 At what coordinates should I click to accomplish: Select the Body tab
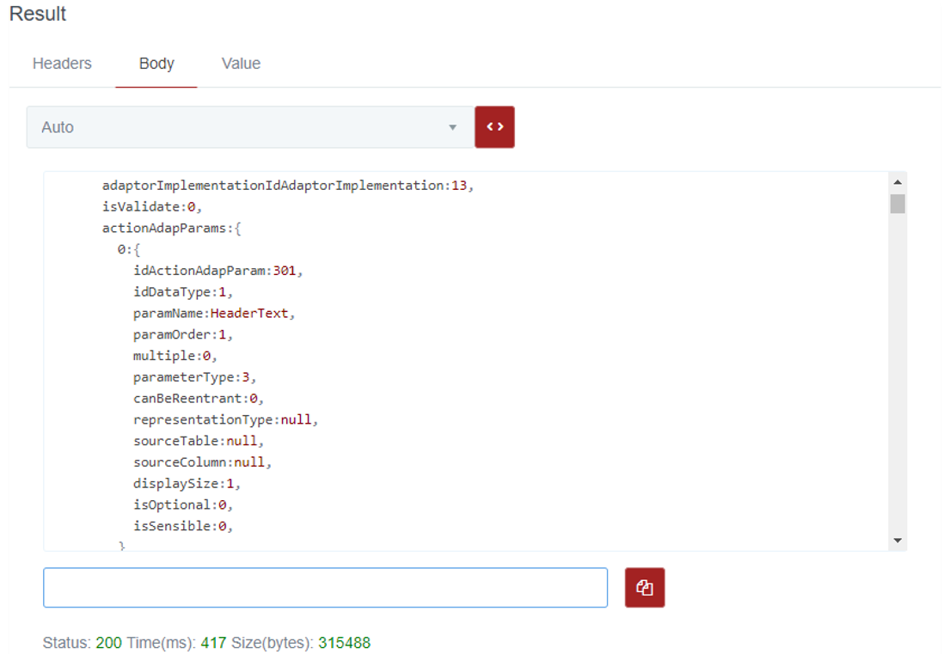[156, 64]
